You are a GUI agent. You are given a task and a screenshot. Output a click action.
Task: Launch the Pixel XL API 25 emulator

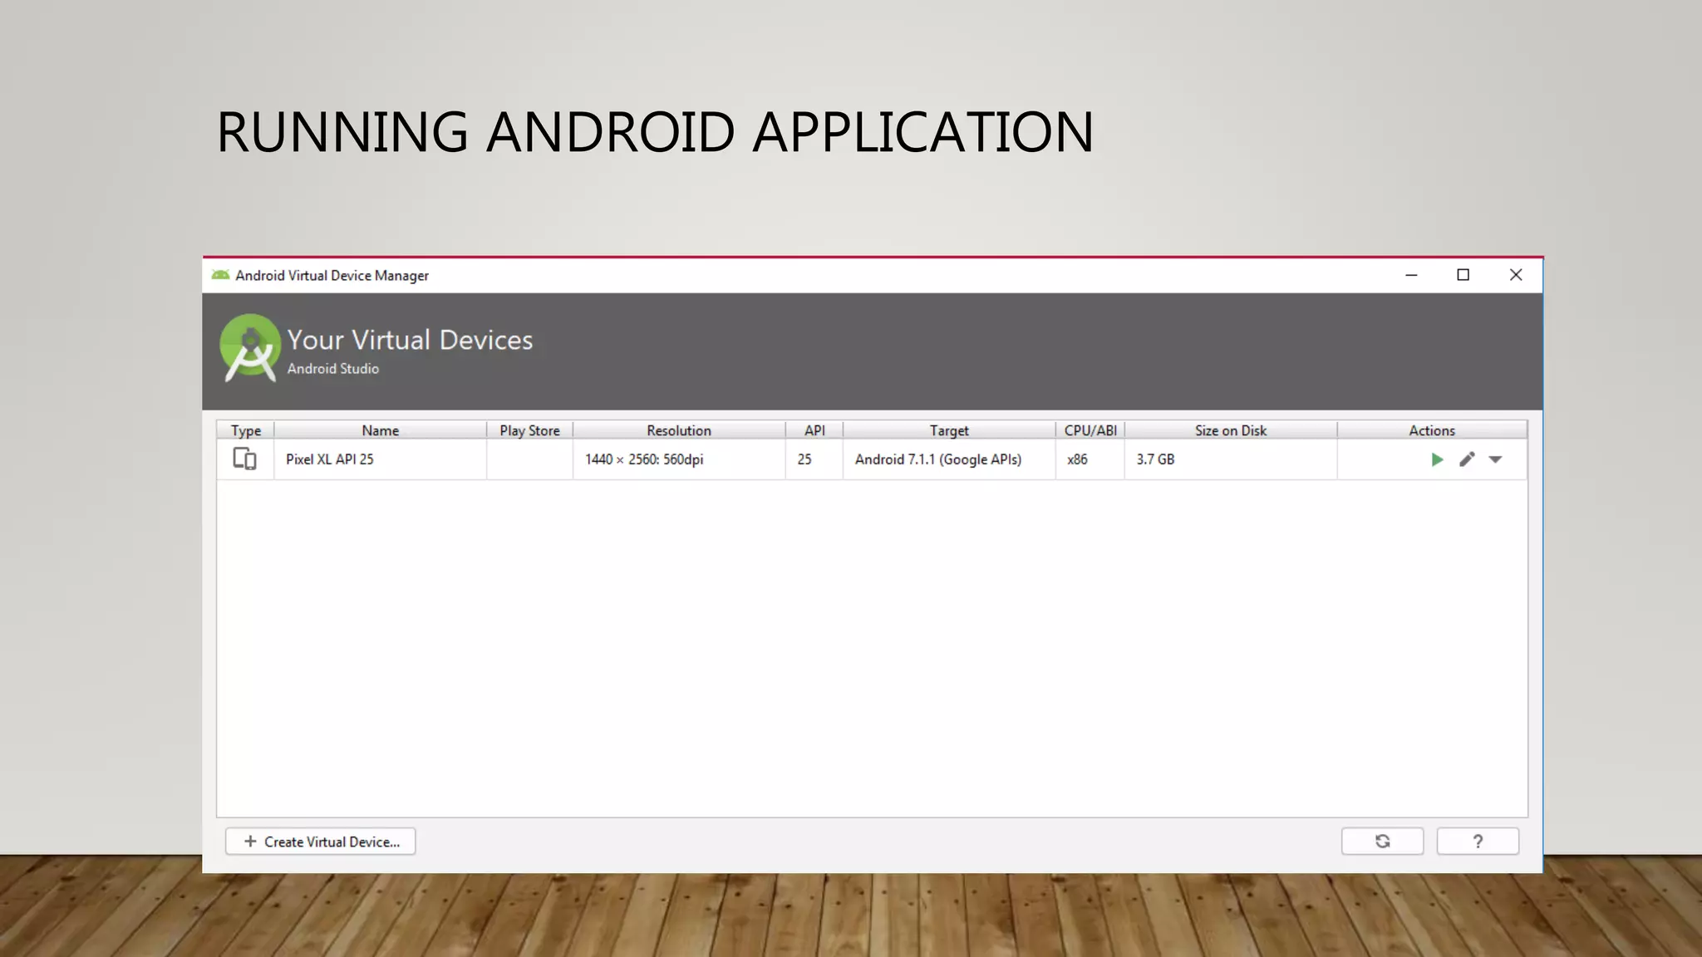tap(1437, 459)
